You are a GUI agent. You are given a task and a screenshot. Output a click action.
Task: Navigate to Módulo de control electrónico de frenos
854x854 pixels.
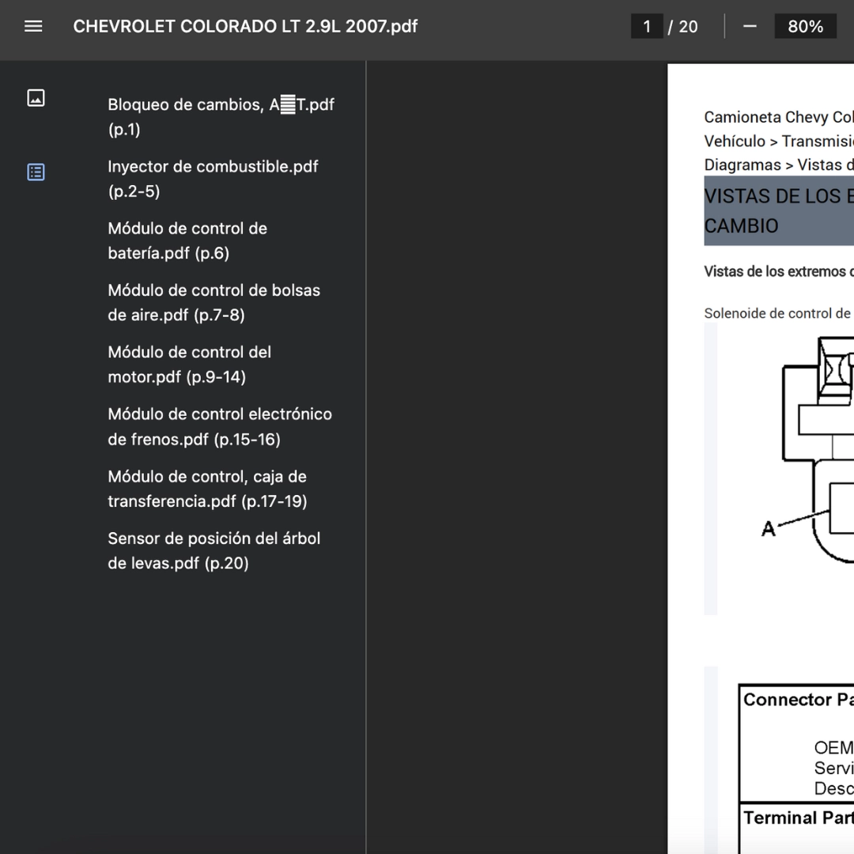[219, 426]
